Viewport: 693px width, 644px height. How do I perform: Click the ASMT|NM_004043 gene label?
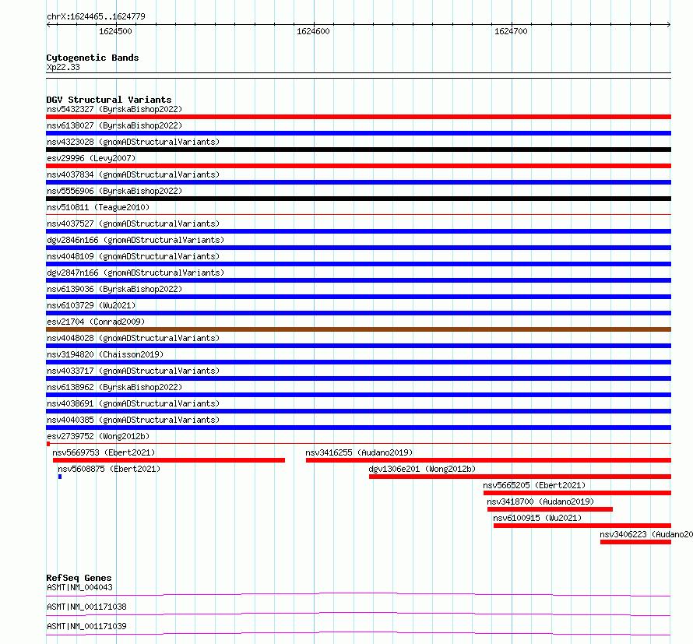click(x=79, y=587)
